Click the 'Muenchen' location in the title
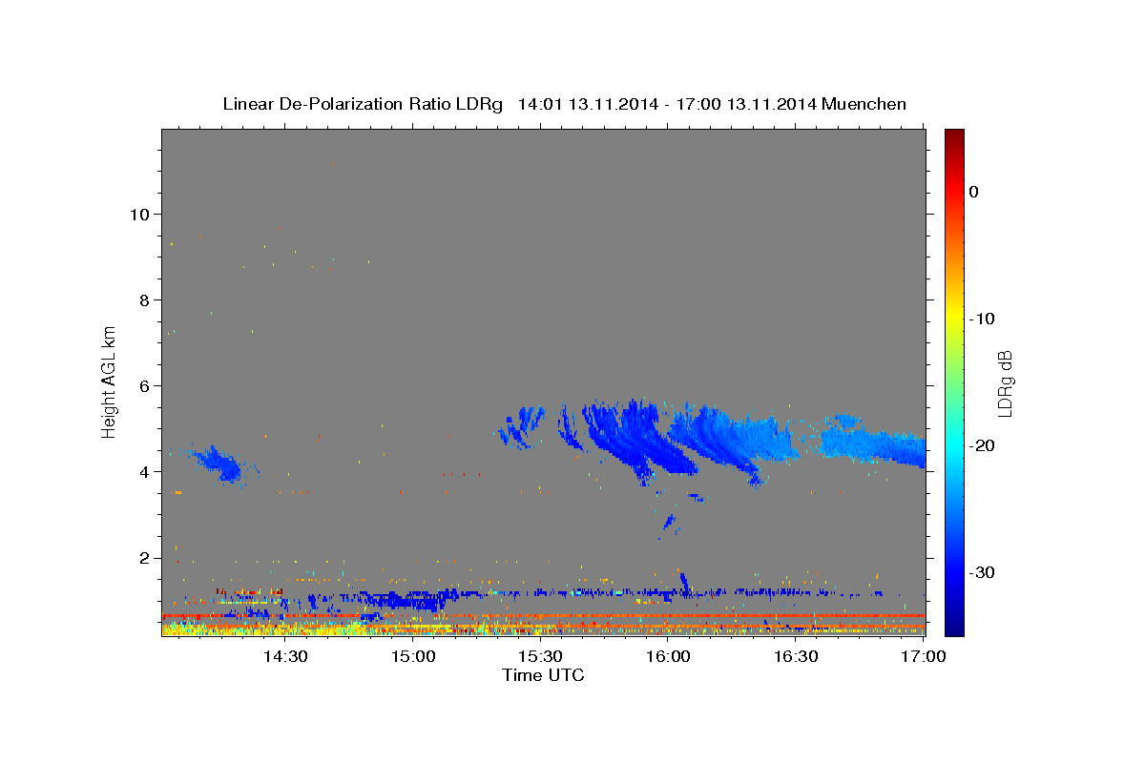 865,104
